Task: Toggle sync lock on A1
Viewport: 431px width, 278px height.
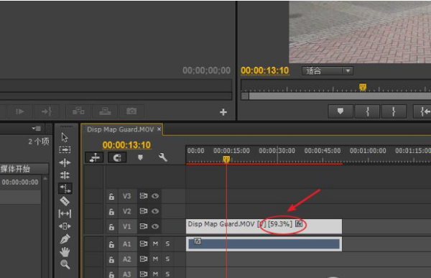Action: click(x=143, y=244)
